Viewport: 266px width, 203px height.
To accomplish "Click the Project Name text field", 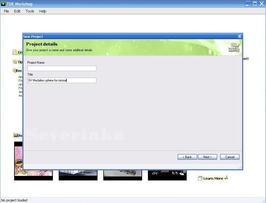I will point(62,69).
